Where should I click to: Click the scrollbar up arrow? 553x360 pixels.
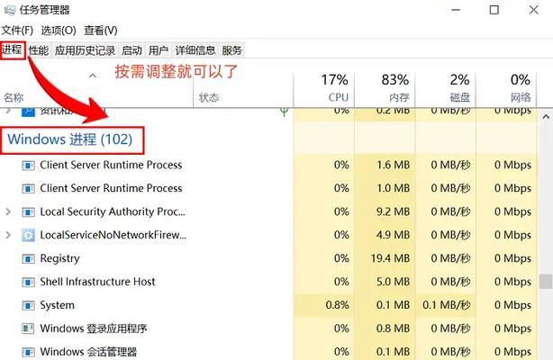pyautogui.click(x=546, y=117)
